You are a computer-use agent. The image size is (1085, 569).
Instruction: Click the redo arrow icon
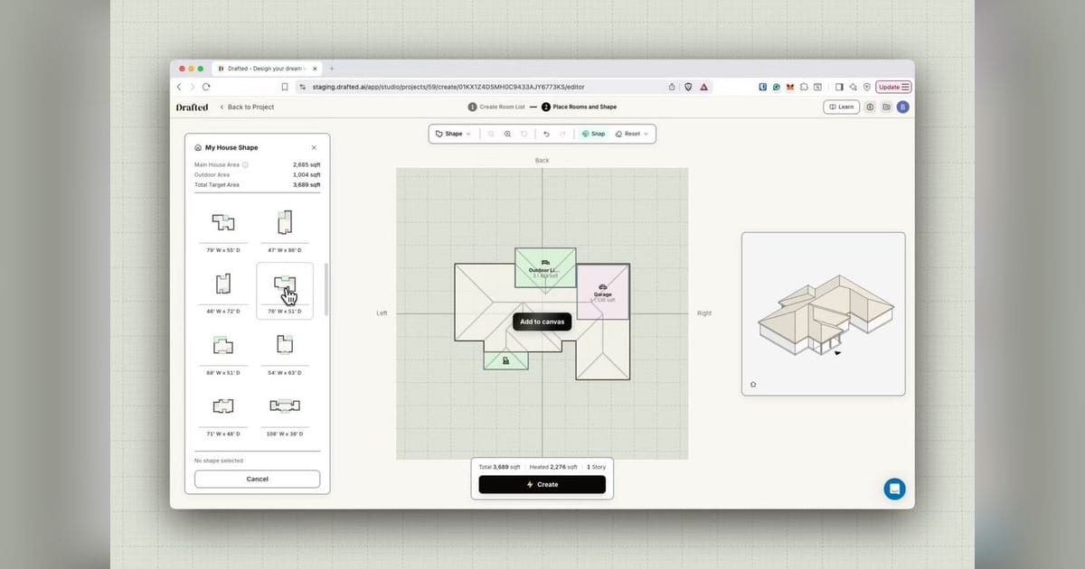pyautogui.click(x=562, y=134)
